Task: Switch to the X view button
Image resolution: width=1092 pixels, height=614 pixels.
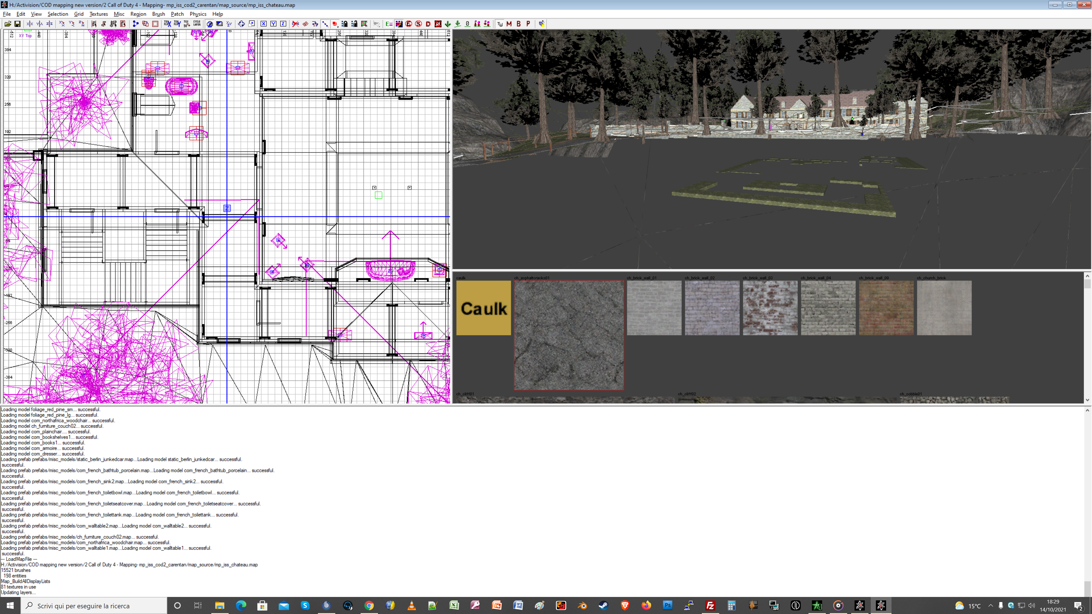Action: pos(264,24)
